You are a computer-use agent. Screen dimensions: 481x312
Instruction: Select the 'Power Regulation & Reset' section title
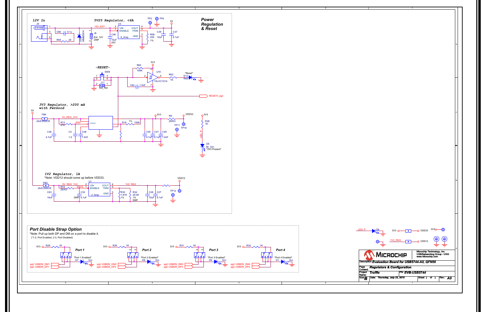212,24
